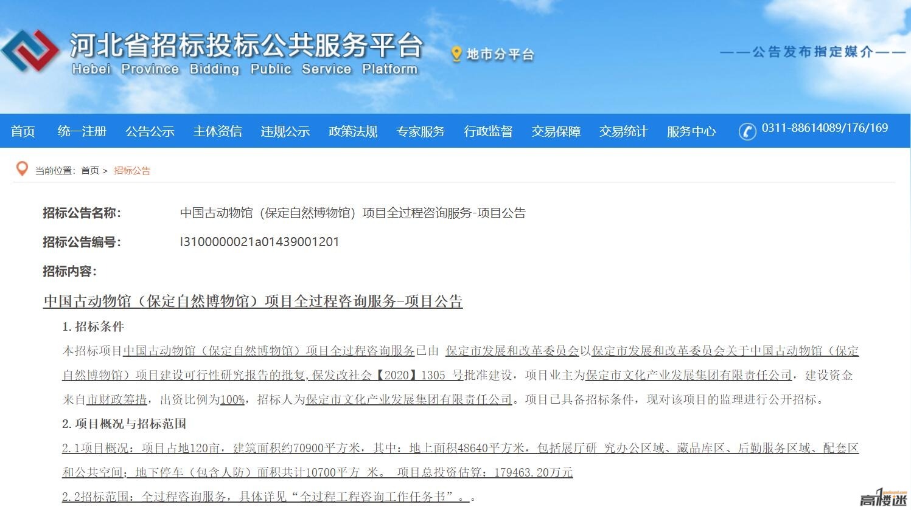911x510 pixels.
Task: Click the 首页 breadcrumb link
Action: pyautogui.click(x=90, y=171)
